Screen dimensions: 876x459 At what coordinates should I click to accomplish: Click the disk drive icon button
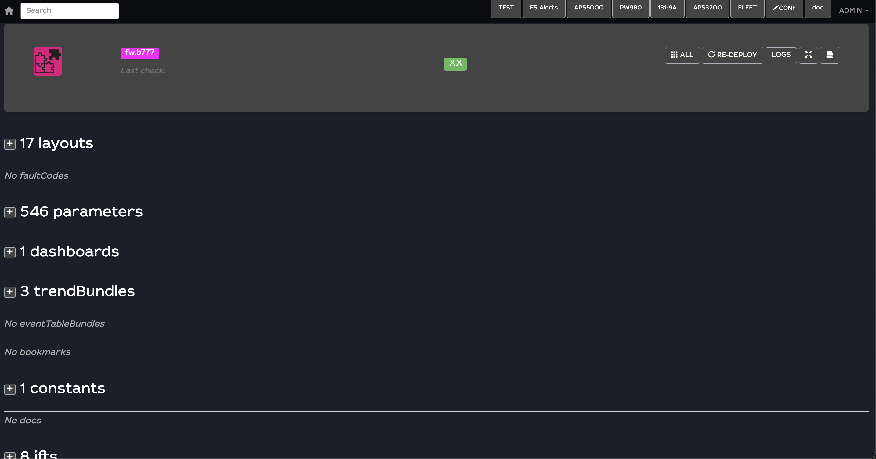tap(829, 55)
